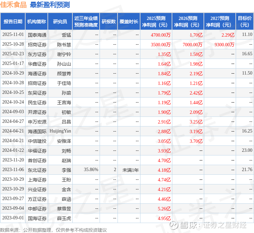
Task: Click the 2.29亿 2027 forecast value
Action: (228, 35)
